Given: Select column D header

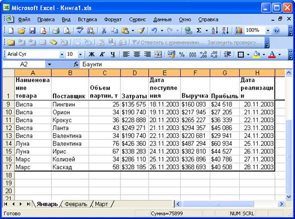Looking at the screenshot, I should pyautogui.click(x=134, y=73).
